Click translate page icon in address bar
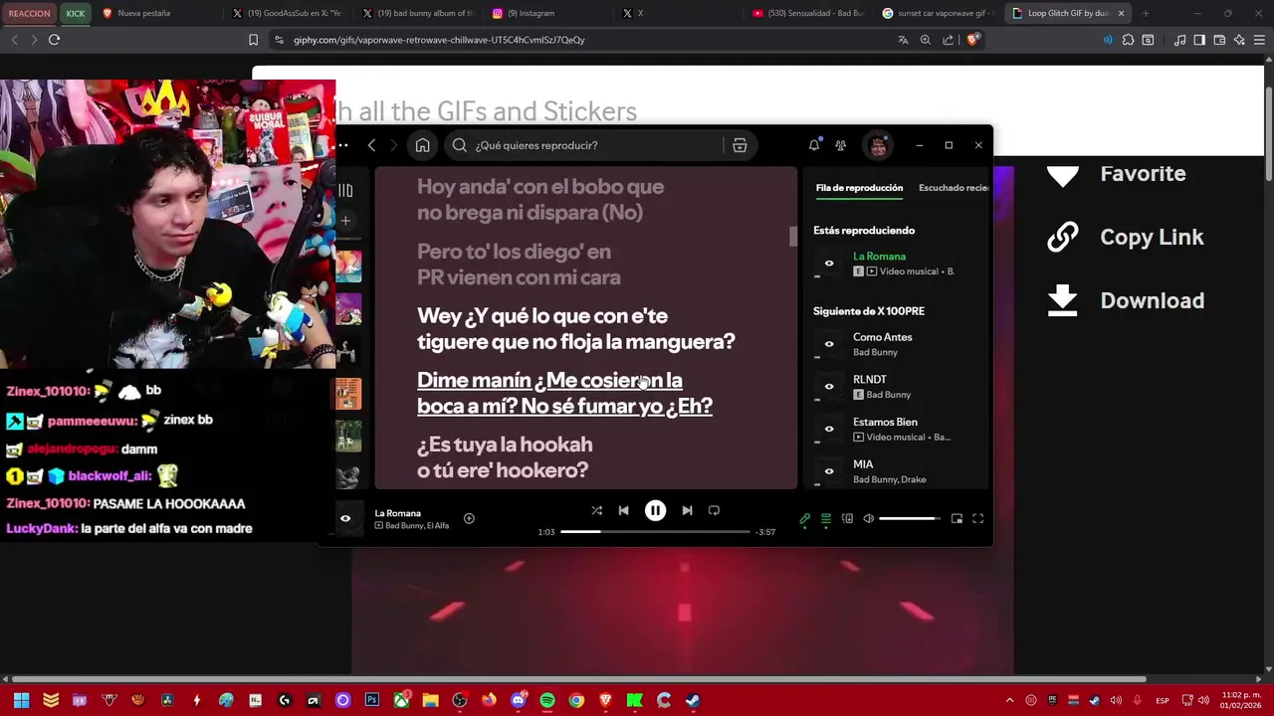 [x=903, y=40]
